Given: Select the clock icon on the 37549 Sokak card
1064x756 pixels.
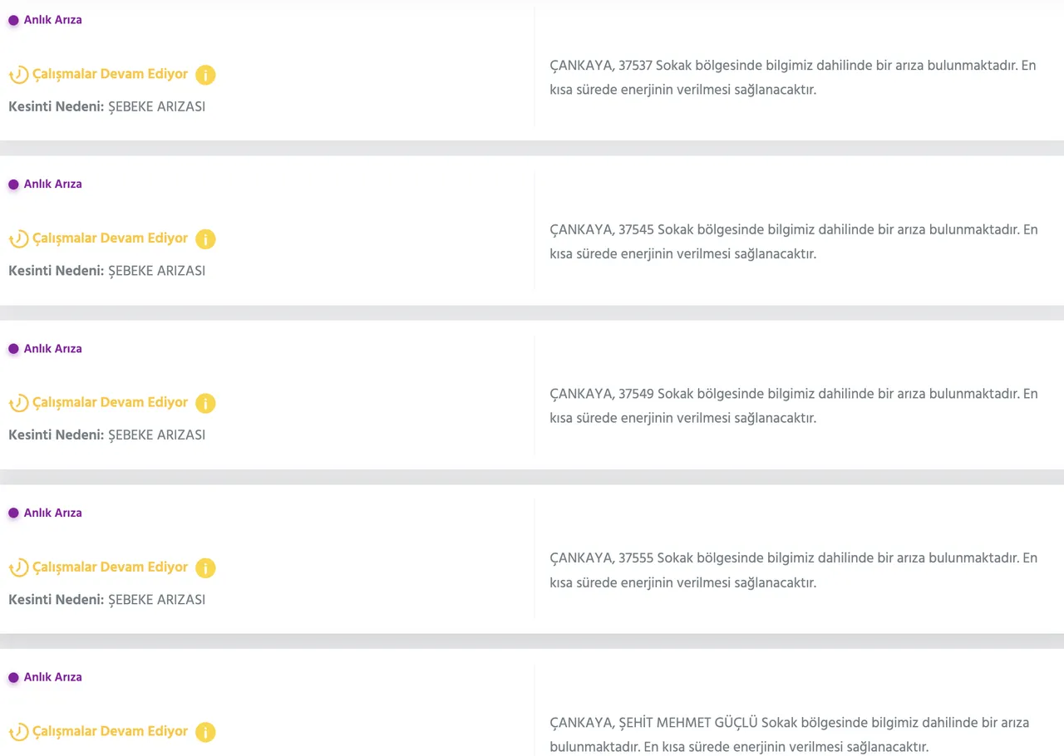Looking at the screenshot, I should (x=18, y=404).
